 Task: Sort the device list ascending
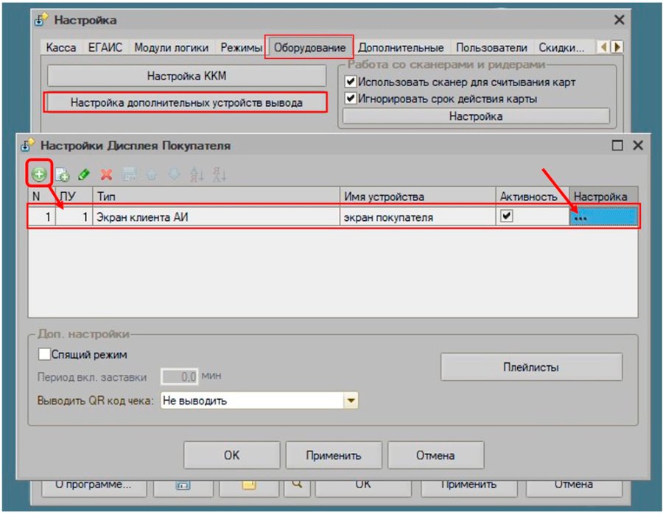click(x=197, y=174)
